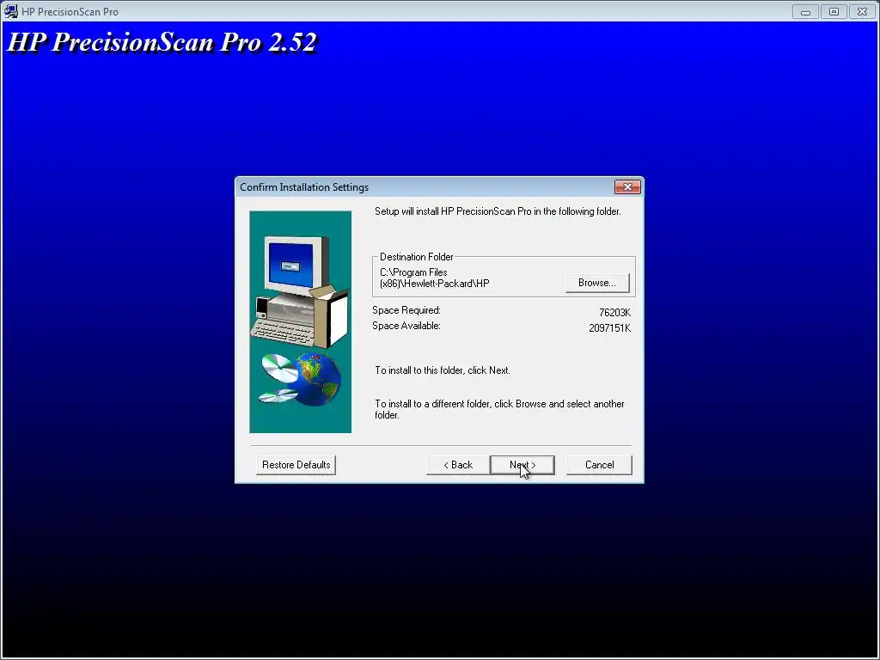Minimize the HP PrecisionScan Pro window

coord(805,11)
